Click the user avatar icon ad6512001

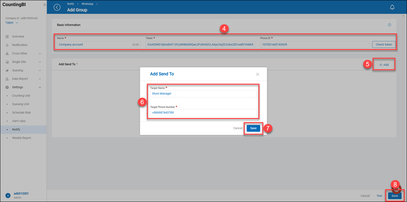click(x=8, y=195)
